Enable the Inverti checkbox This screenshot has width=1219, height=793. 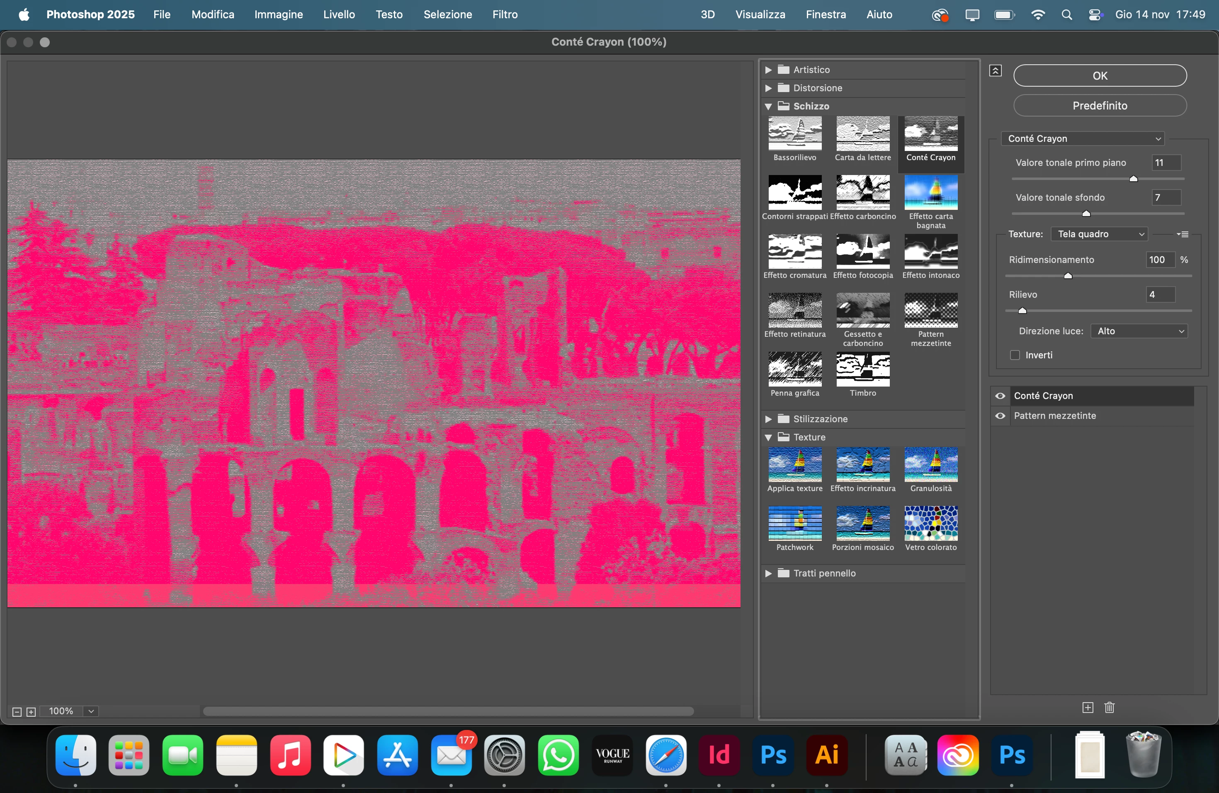click(1015, 355)
